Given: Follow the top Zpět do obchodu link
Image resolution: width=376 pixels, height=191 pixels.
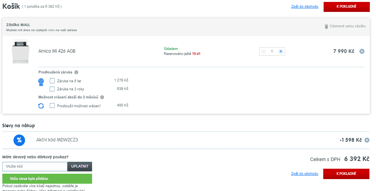Looking at the screenshot, I should coord(305,7).
